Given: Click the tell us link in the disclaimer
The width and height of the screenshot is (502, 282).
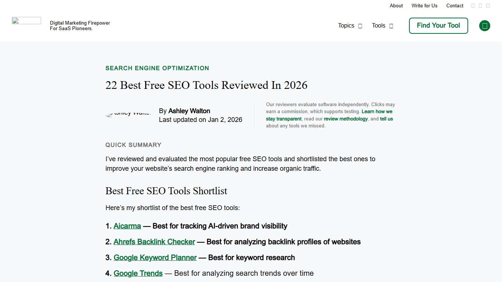Looking at the screenshot, I should (x=386, y=119).
